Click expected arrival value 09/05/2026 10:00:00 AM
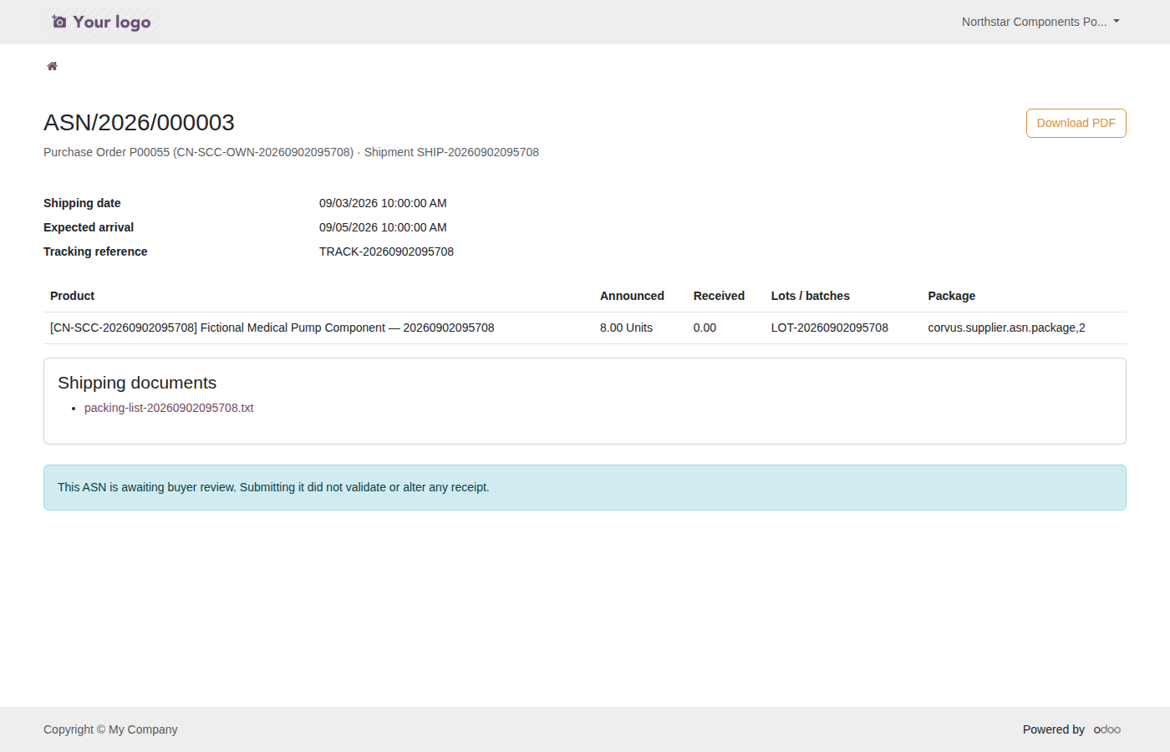Viewport: 1170px width, 752px height. coord(383,227)
